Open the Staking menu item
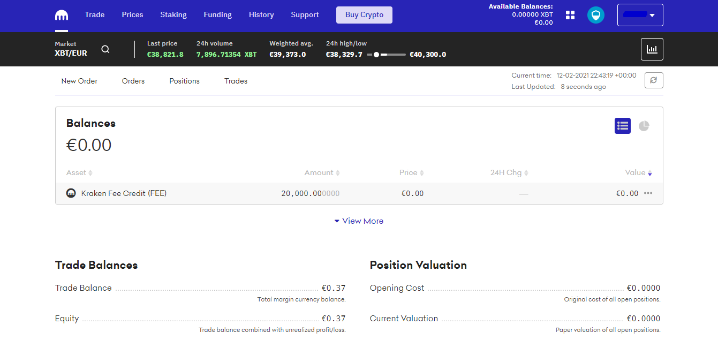 pyautogui.click(x=173, y=15)
